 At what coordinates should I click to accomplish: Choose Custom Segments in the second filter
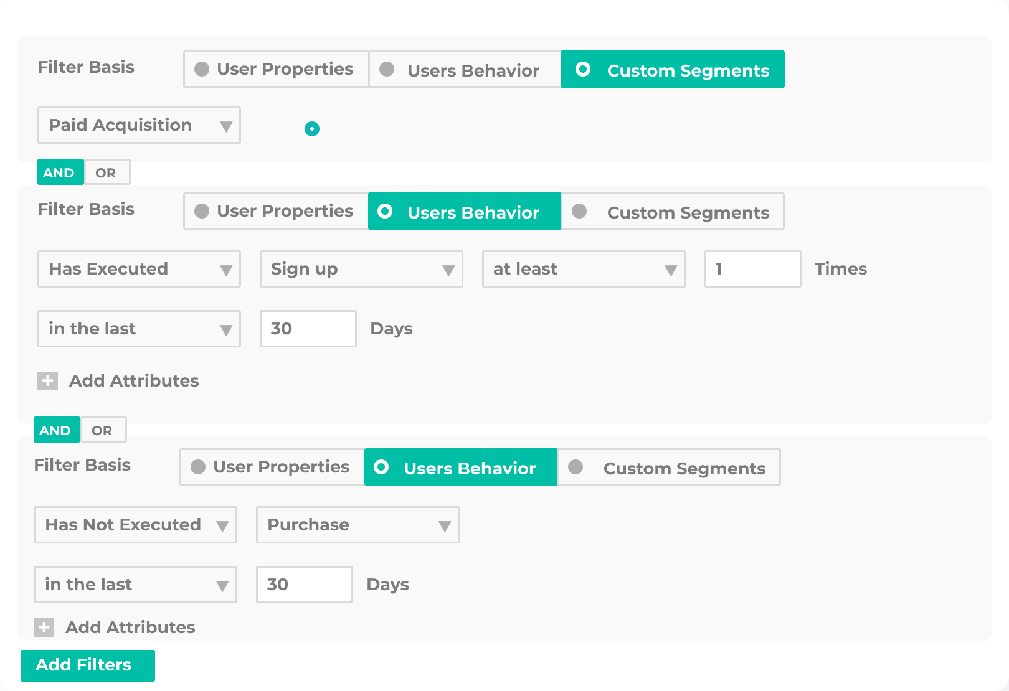pyautogui.click(x=673, y=211)
